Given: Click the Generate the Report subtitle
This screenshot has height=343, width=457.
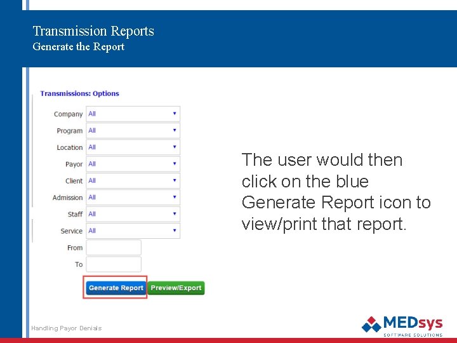Looking at the screenshot, I should coord(79,46).
